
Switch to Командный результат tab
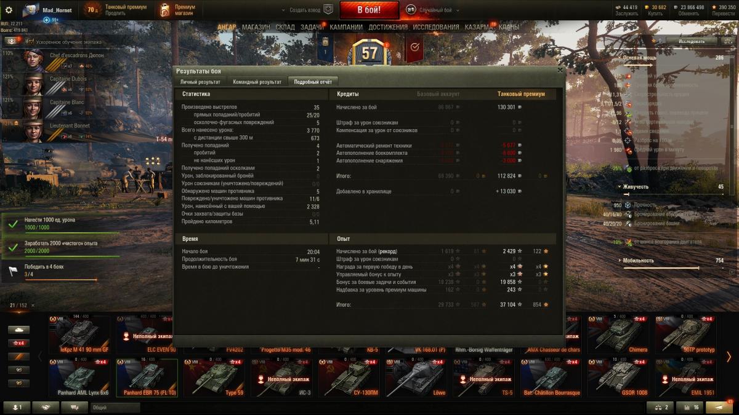pos(256,82)
